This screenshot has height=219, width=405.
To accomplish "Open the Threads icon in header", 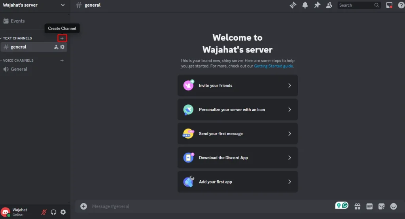I will tap(293, 5).
